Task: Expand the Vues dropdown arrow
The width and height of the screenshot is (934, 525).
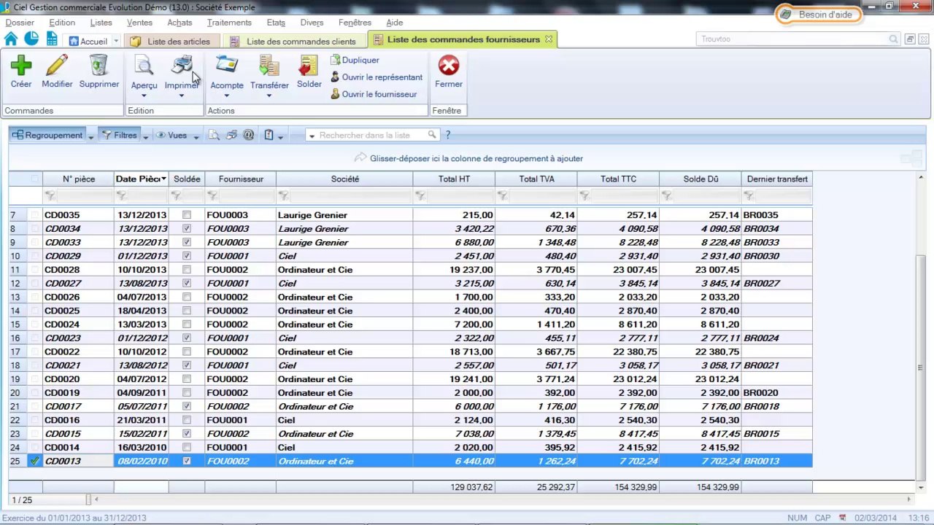Action: [x=196, y=136]
